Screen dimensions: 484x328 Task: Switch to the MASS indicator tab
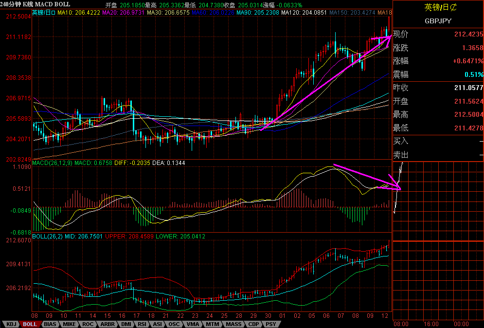click(x=233, y=324)
